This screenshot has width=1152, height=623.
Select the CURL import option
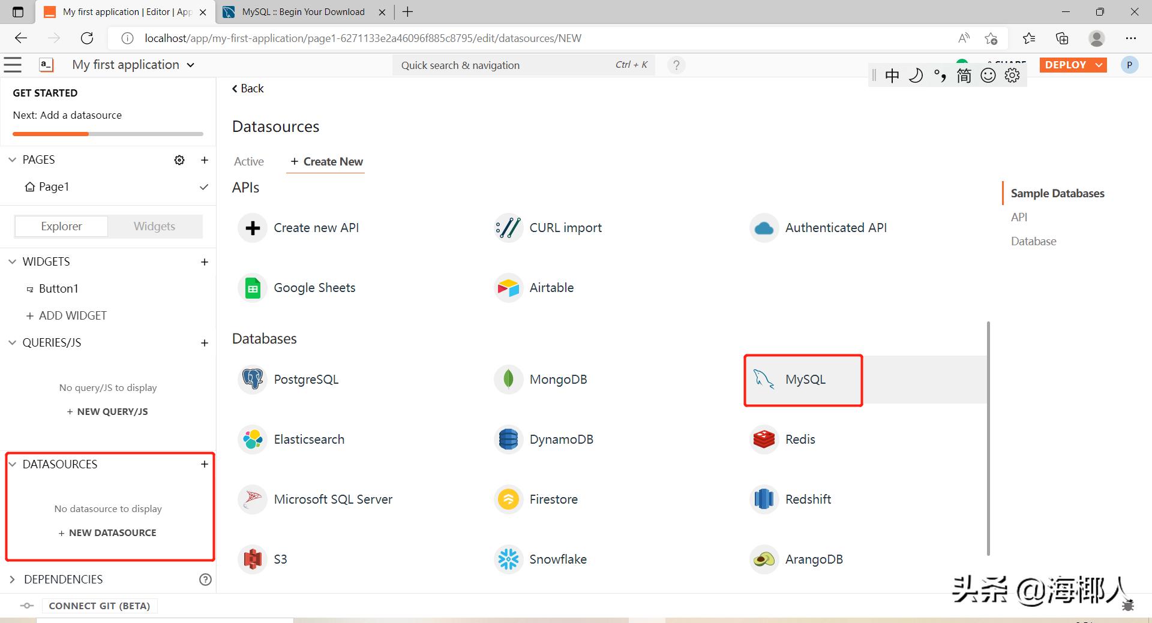(x=565, y=227)
